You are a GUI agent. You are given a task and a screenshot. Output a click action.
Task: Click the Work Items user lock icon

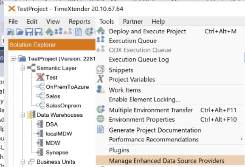(x=101, y=89)
